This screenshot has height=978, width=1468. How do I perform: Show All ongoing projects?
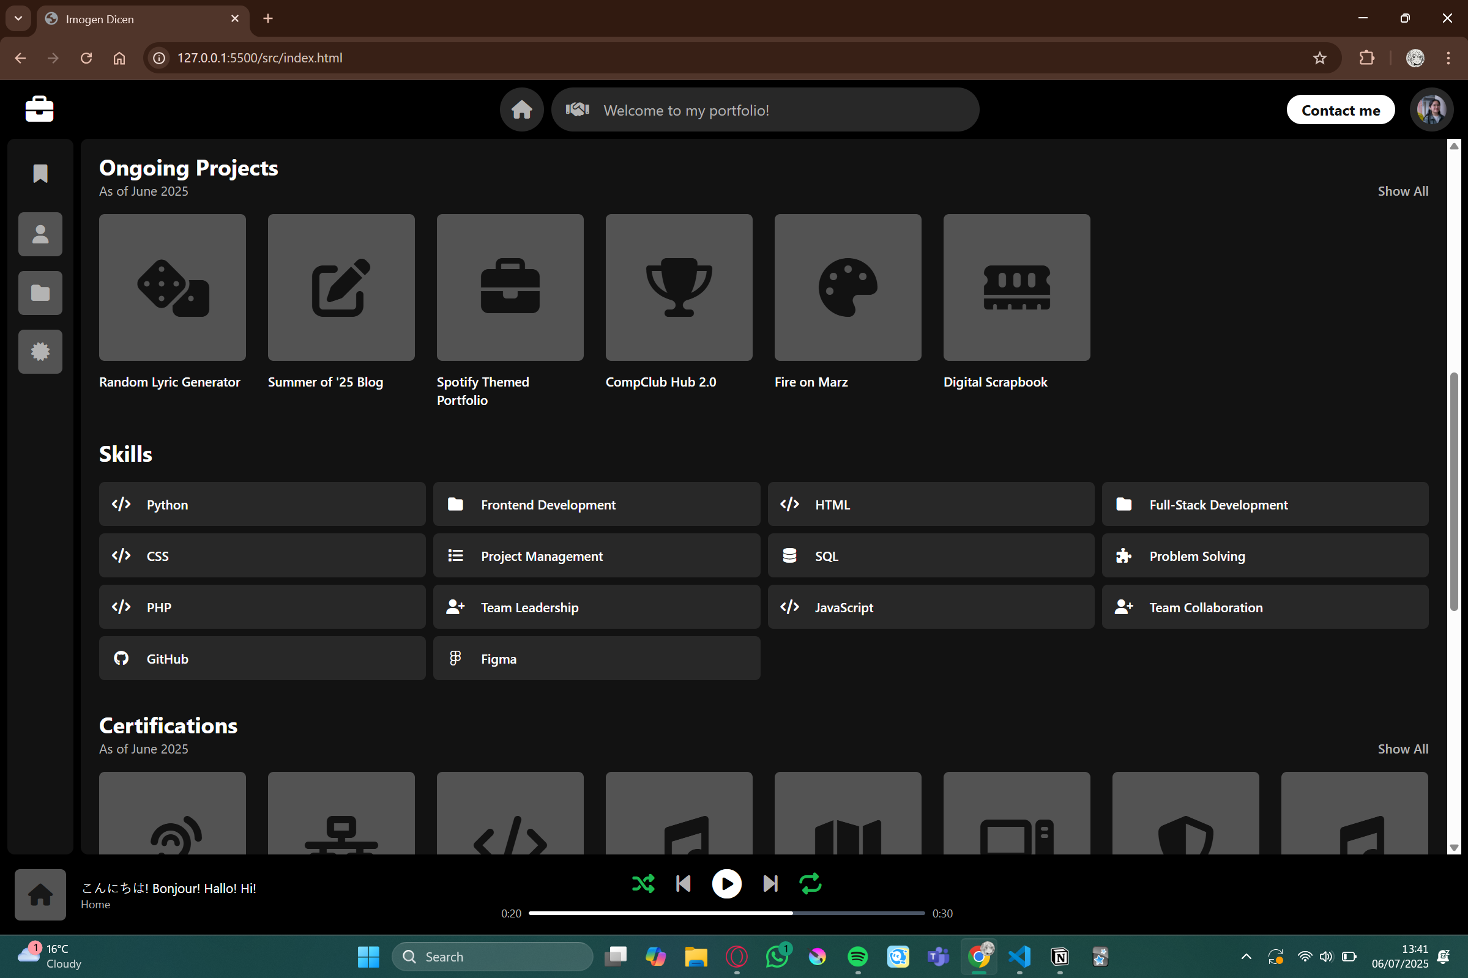(1403, 191)
